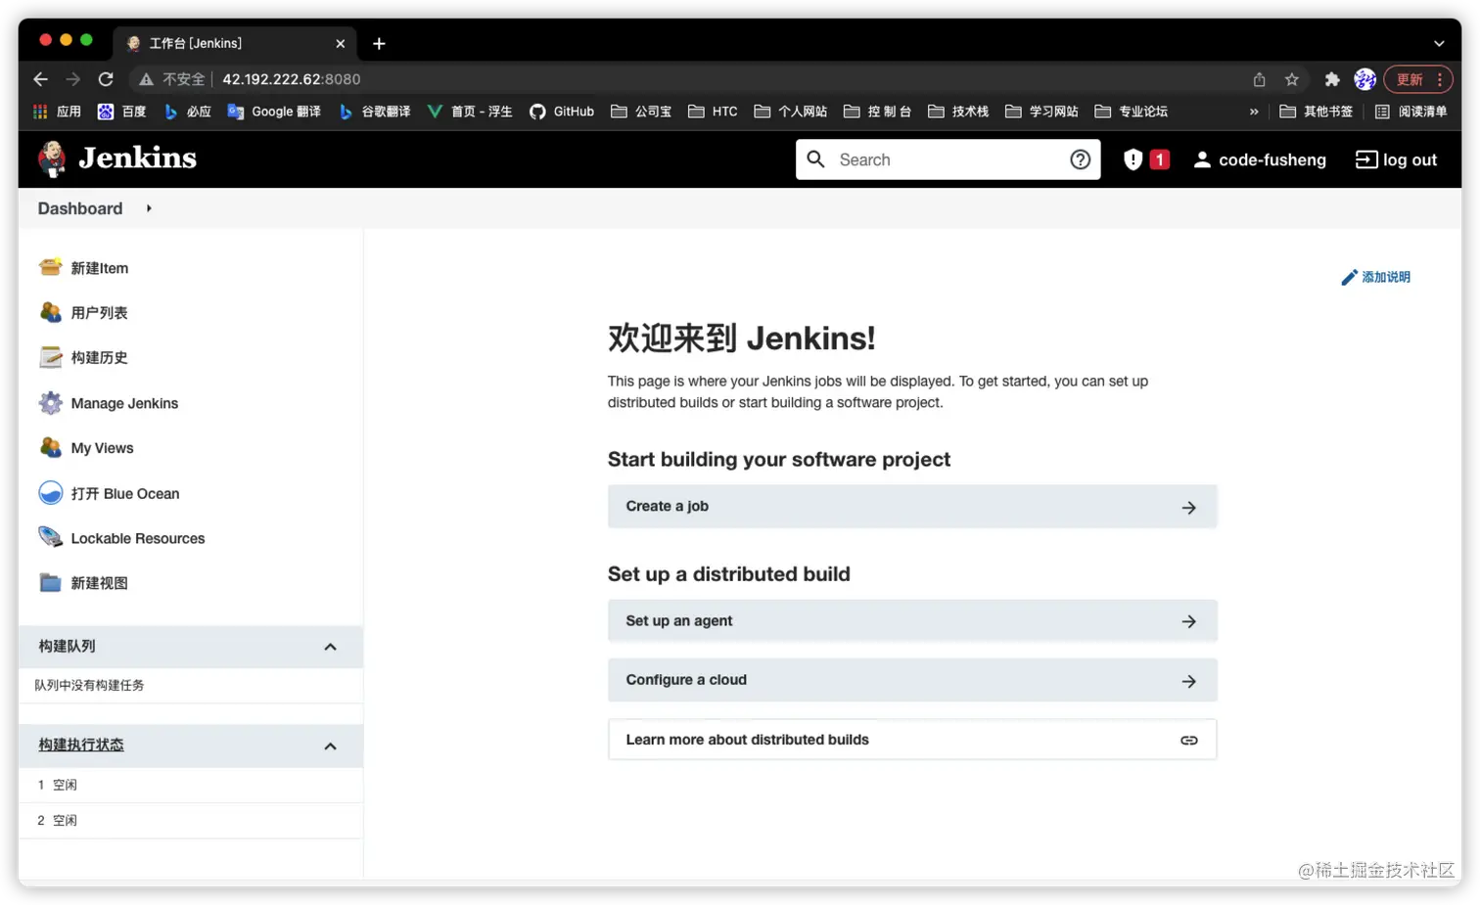Close the Jenkins browser tab
Viewport: 1480px width, 905px height.
[340, 44]
